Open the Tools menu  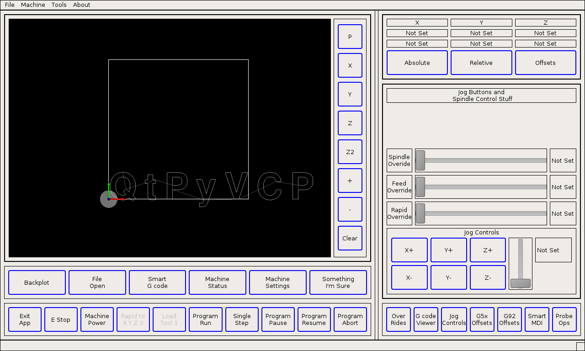[x=59, y=5]
